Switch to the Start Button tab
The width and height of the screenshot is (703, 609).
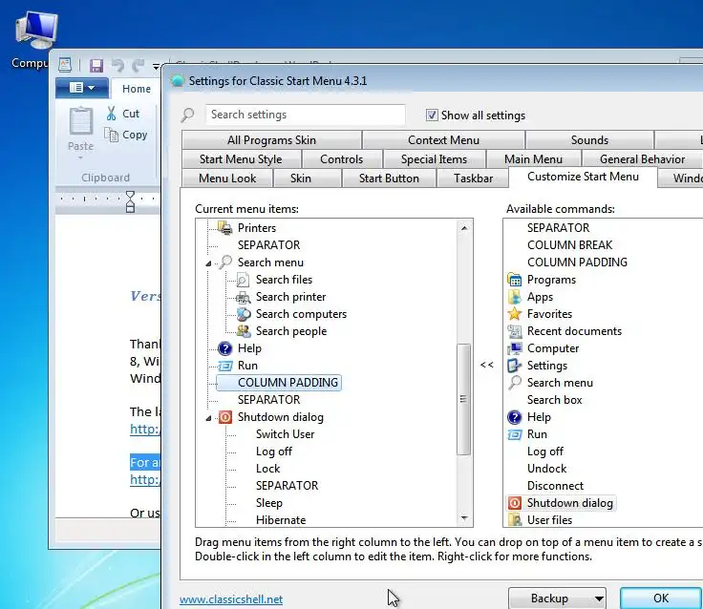tap(389, 178)
